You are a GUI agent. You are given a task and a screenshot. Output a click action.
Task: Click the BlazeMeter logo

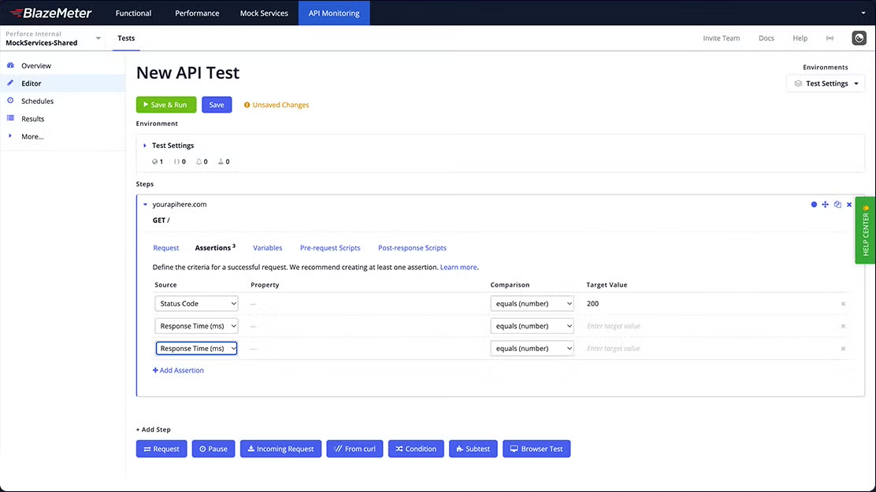pos(51,13)
